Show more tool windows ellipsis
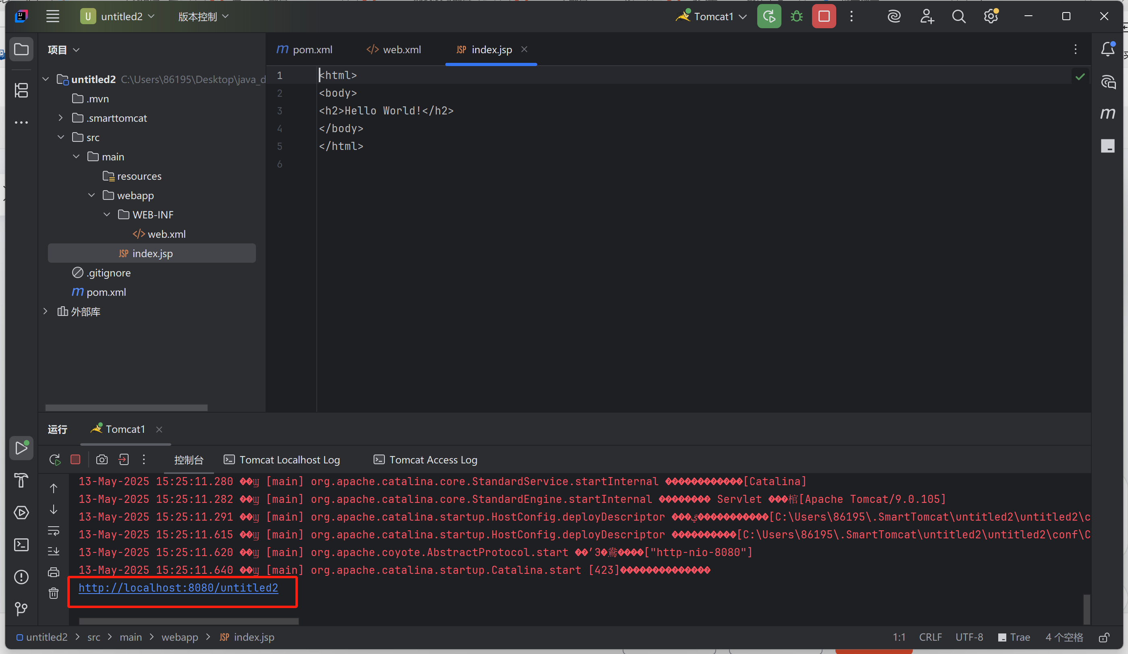 click(x=21, y=122)
